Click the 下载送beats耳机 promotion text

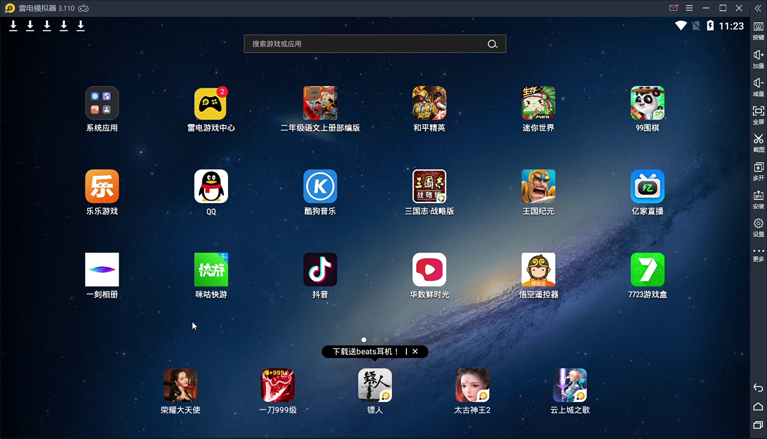tap(365, 352)
